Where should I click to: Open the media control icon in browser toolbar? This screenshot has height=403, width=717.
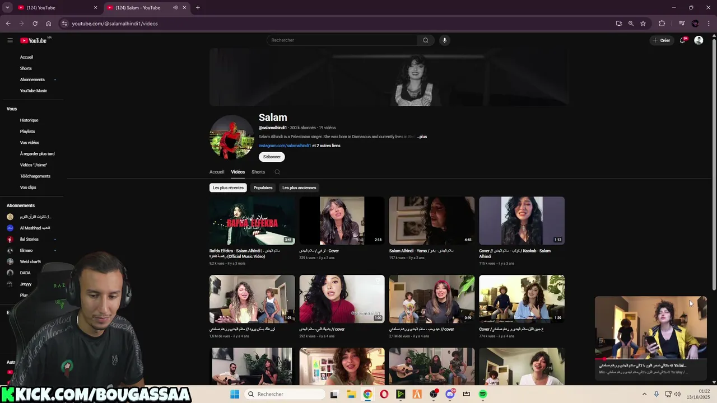click(x=682, y=24)
